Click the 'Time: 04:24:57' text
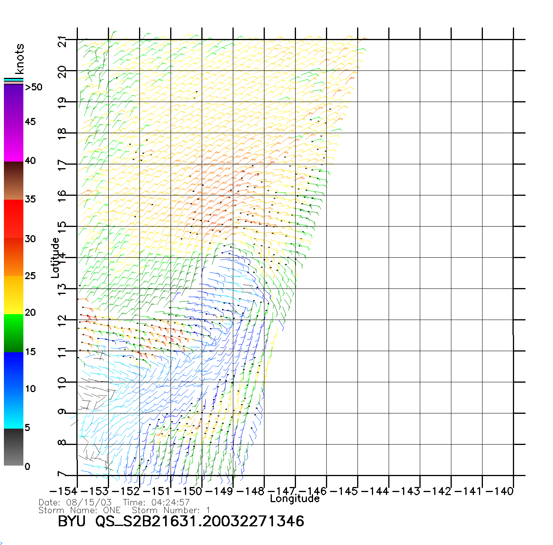553x545 pixels. pyautogui.click(x=156, y=502)
